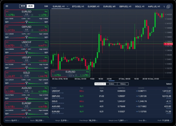Select the USDCHF SELL position row
Screen dimensions: 176x126
tap(112, 92)
